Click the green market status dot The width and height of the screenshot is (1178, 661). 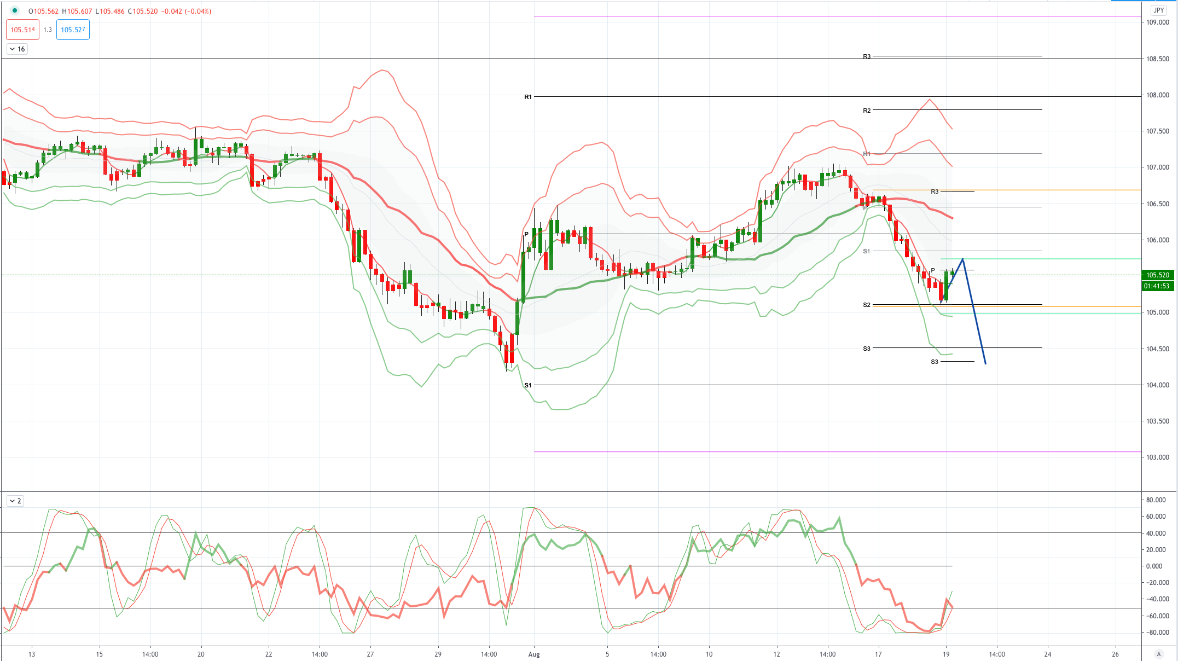tap(15, 10)
